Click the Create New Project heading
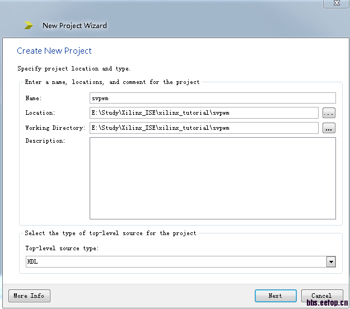Viewport: 350px width, 309px height. tap(54, 51)
